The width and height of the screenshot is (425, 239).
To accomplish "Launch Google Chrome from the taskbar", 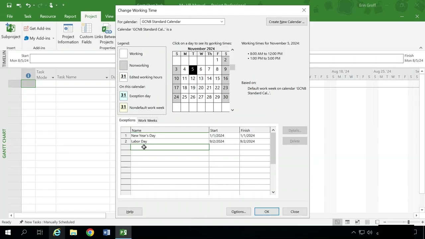I will 90,232.
